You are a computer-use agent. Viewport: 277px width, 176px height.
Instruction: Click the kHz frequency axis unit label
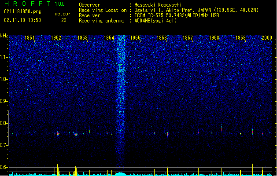[x=4, y=36]
